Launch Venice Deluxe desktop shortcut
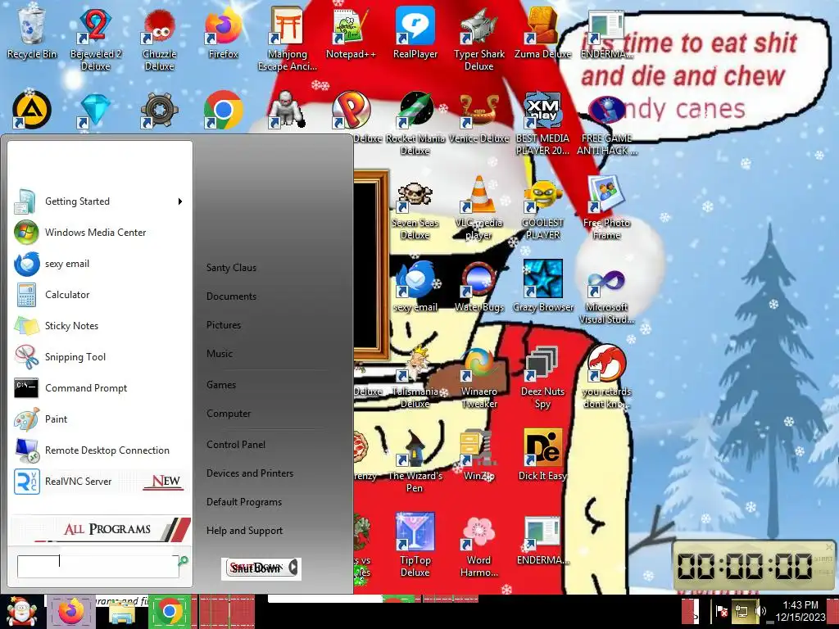Image resolution: width=839 pixels, height=629 pixels. point(478,118)
